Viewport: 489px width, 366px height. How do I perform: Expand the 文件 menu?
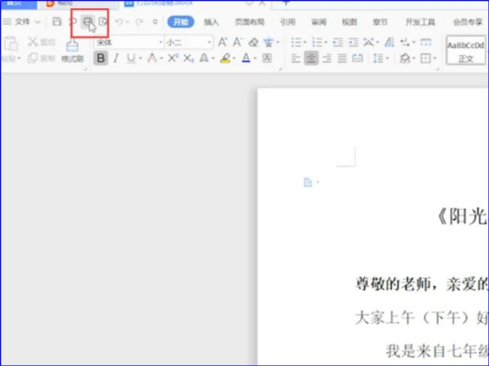coord(22,22)
